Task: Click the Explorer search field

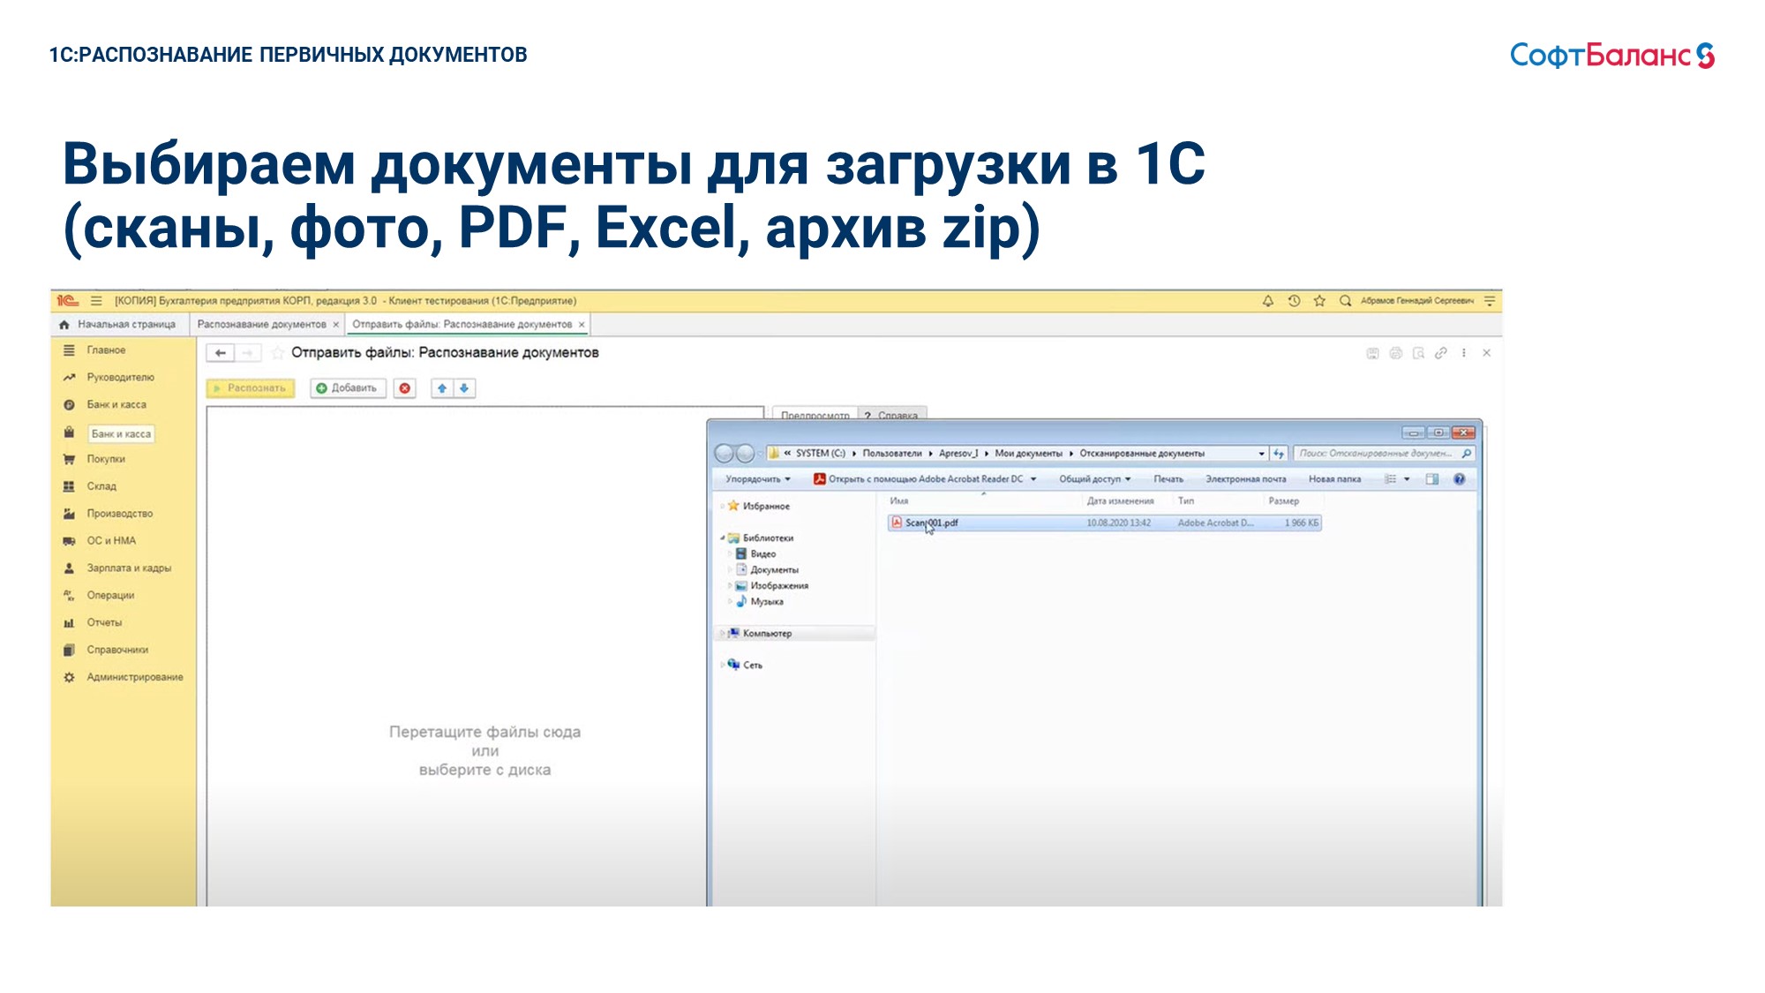Action: click(x=1385, y=454)
